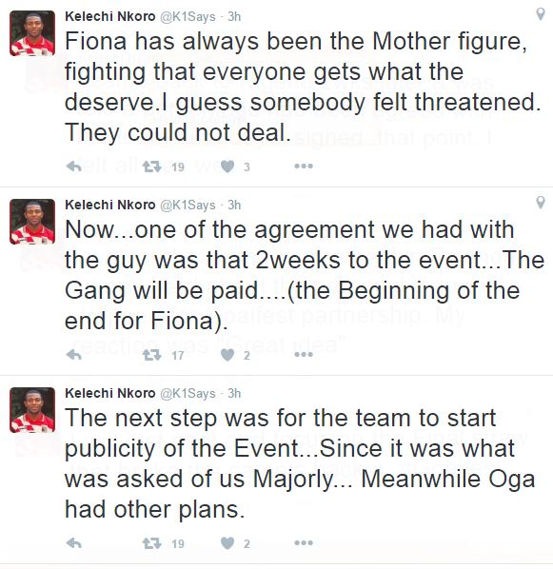Like the 'next step was for the team' tweet
The width and height of the screenshot is (553, 569).
point(227,543)
